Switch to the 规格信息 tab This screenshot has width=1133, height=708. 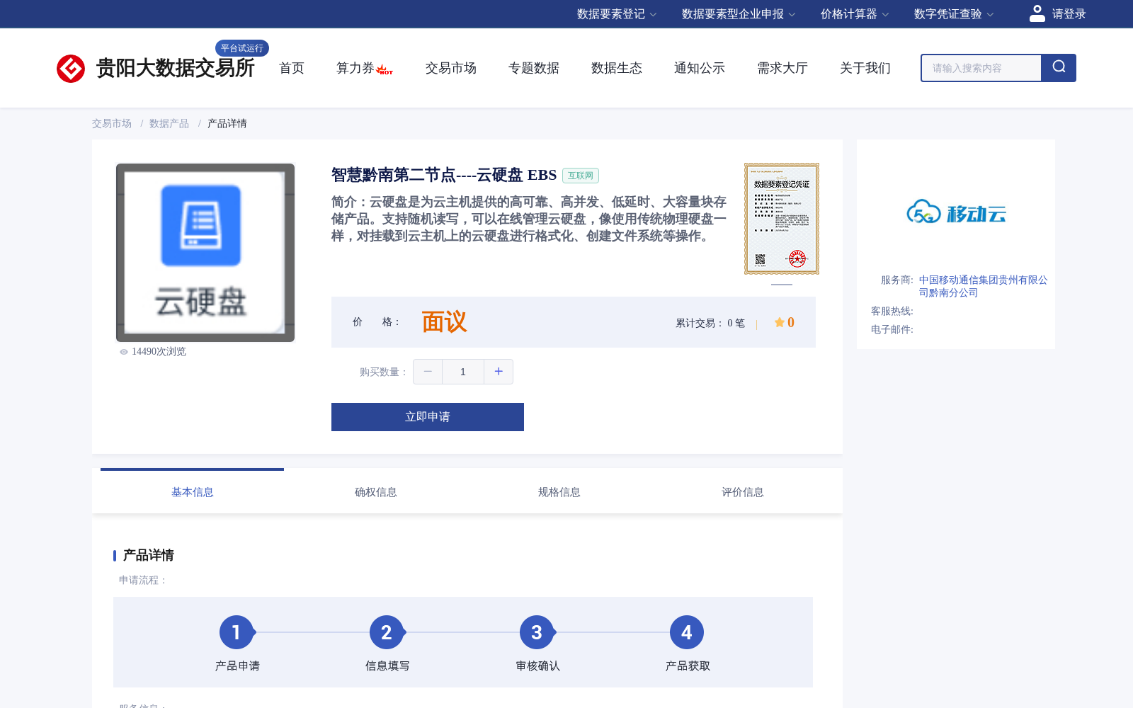pos(559,492)
